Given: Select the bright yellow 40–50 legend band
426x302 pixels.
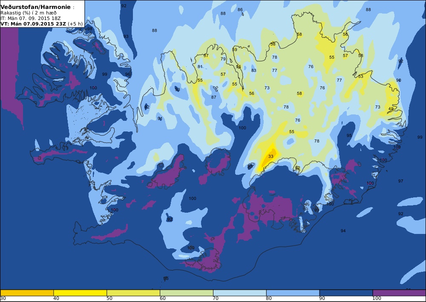Looking at the screenshot, I should [80, 293].
